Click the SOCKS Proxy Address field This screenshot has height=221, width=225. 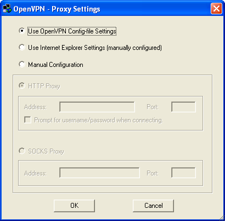click(x=99, y=173)
